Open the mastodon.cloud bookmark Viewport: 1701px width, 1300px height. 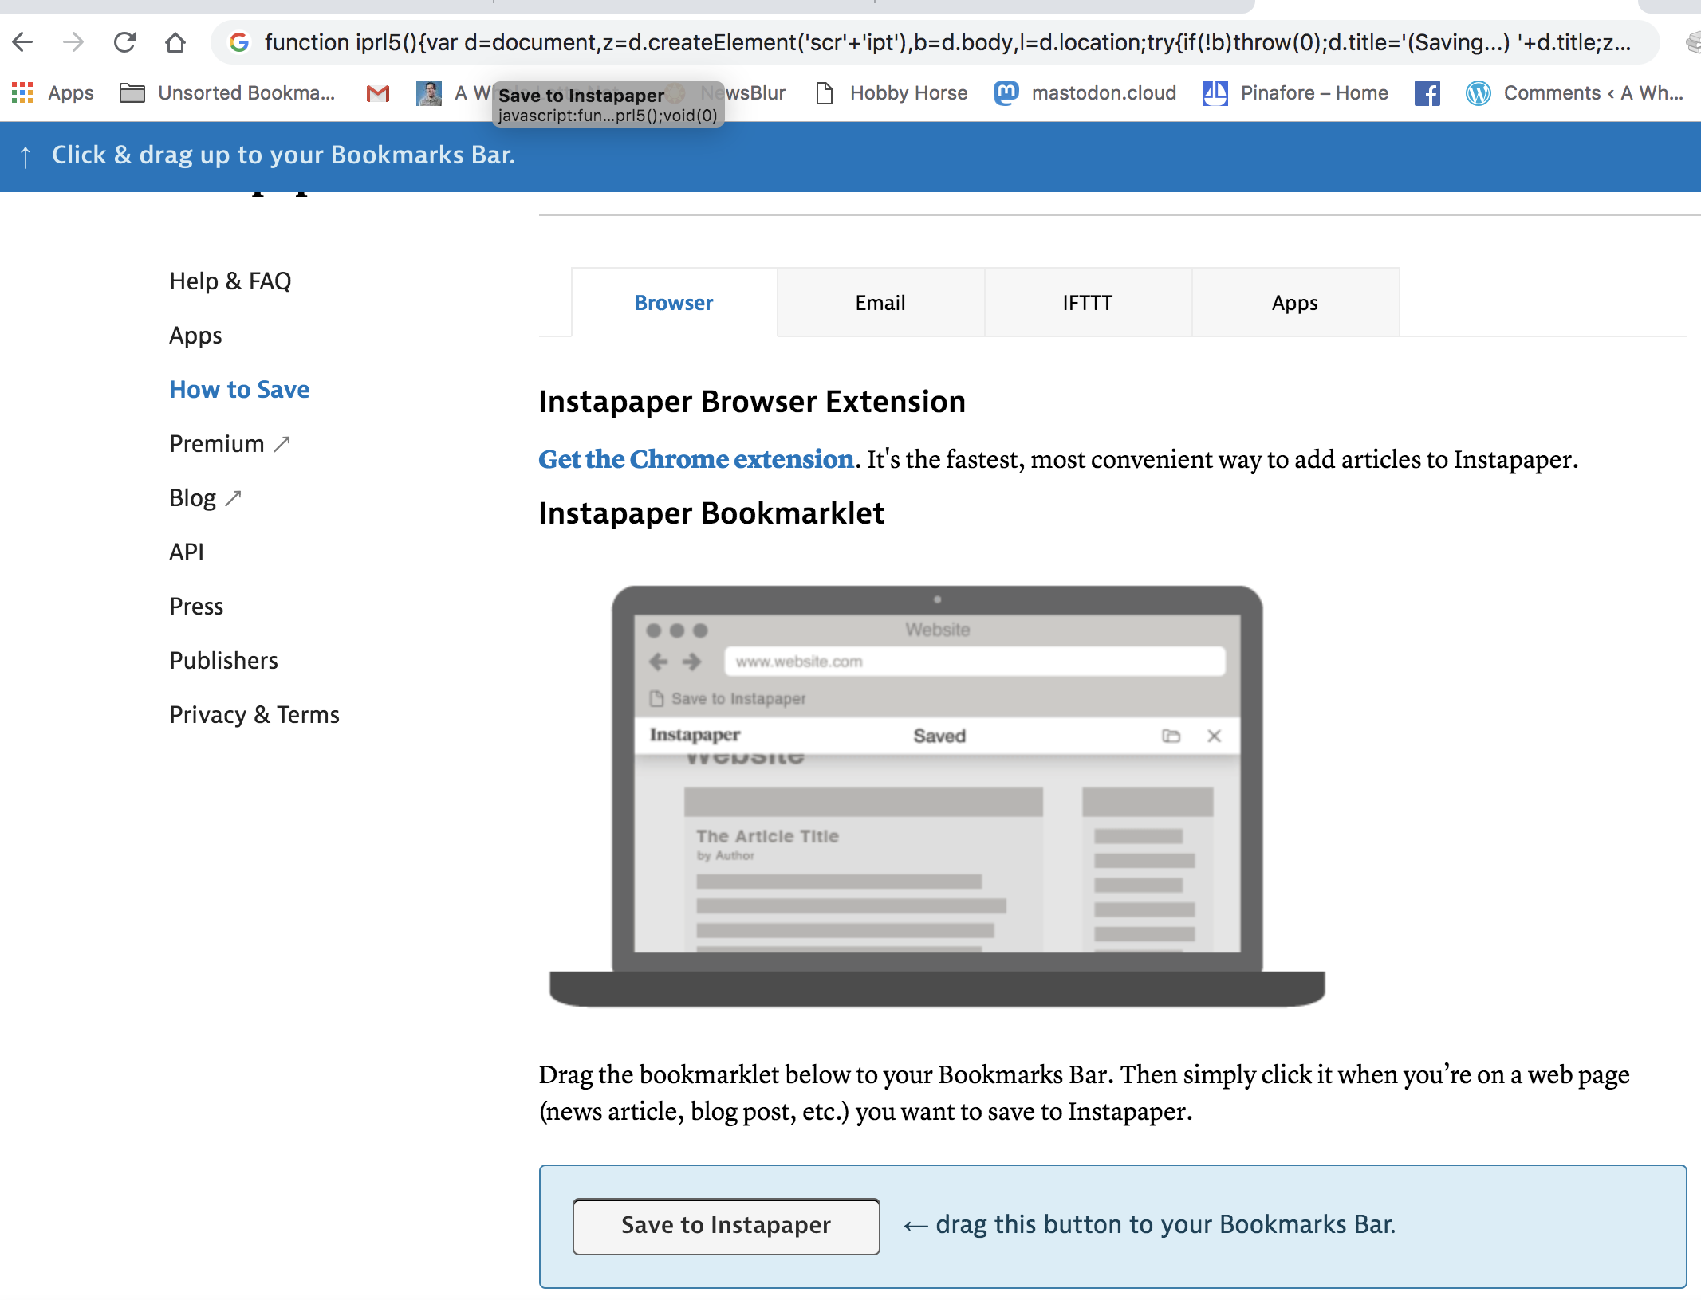click(1104, 93)
